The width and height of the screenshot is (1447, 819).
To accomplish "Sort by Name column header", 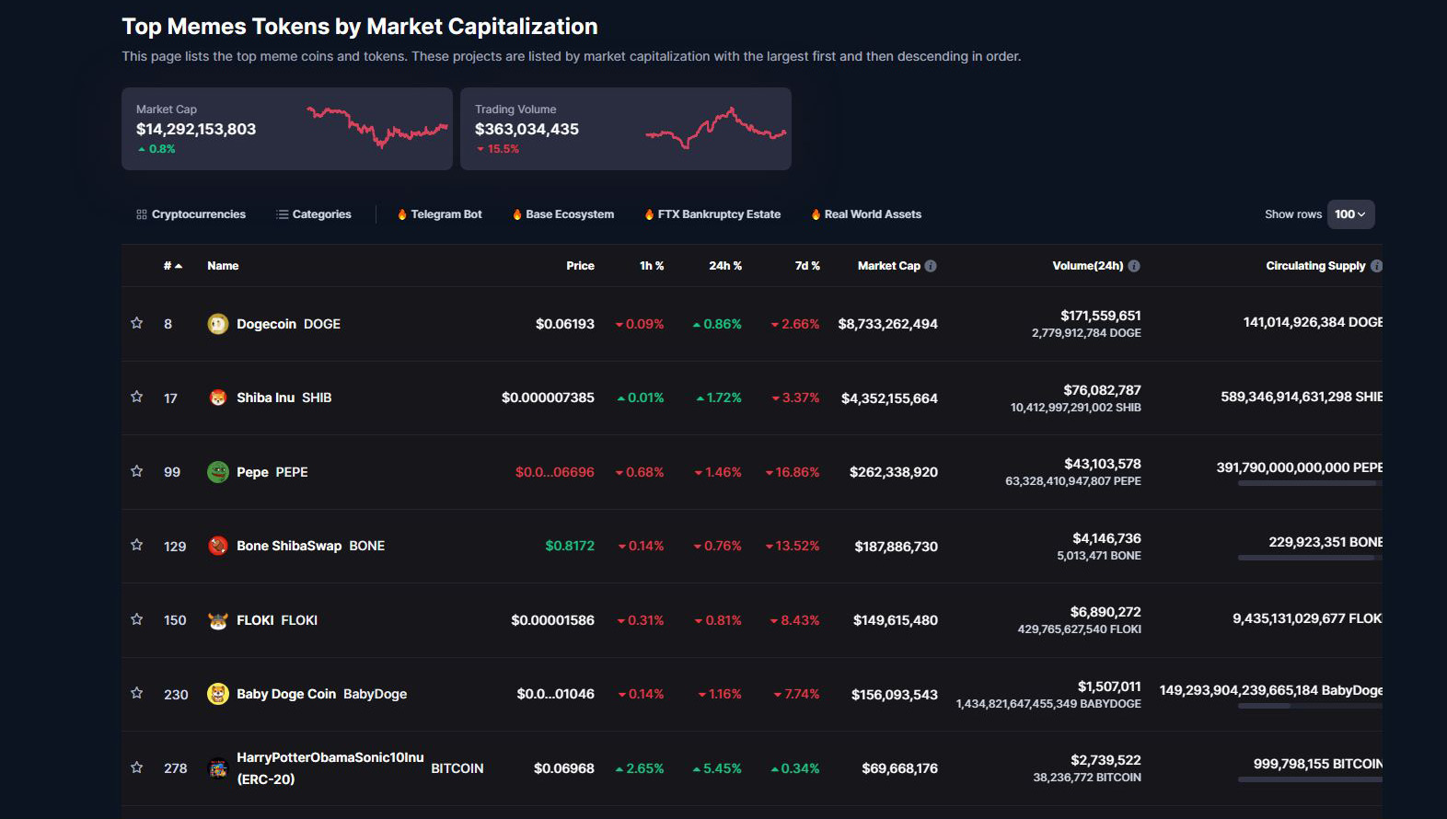I will point(223,266).
